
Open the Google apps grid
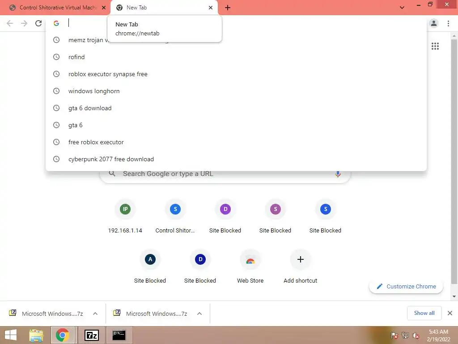pyautogui.click(x=435, y=46)
